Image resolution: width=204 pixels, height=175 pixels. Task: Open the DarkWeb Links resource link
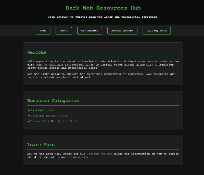42,110
